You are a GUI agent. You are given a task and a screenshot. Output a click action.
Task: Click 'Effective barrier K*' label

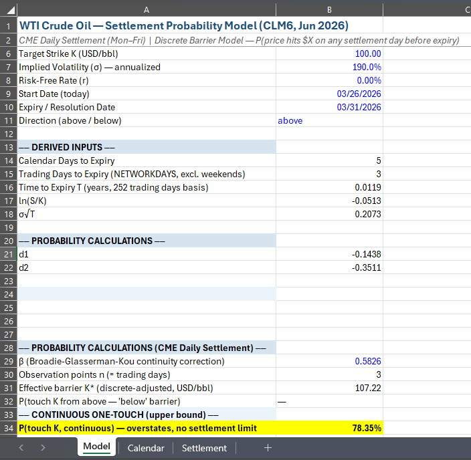(x=116, y=388)
